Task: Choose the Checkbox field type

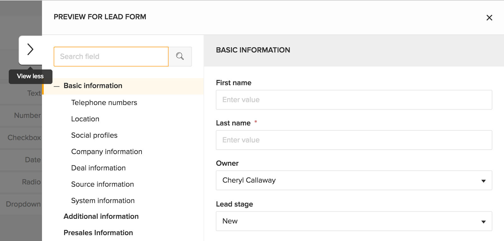Action: [24, 138]
